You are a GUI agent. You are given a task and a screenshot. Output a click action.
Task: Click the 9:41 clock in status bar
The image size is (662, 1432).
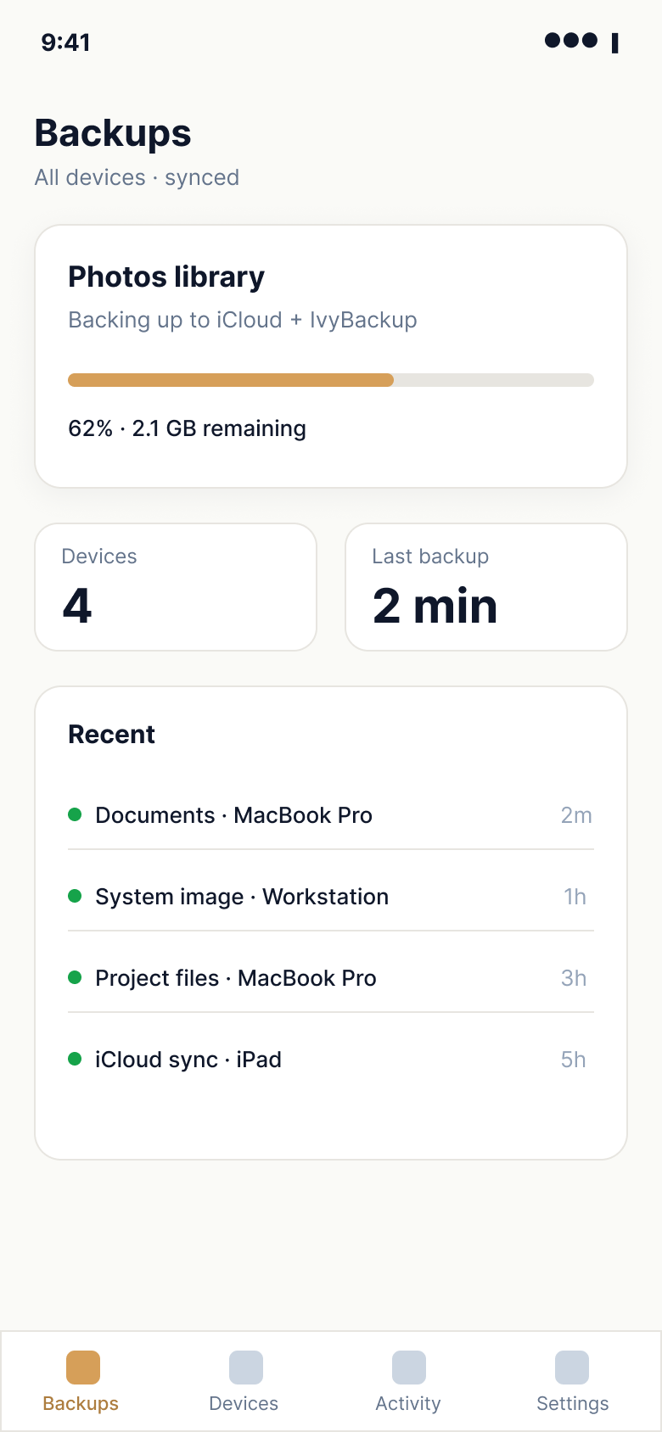(65, 42)
